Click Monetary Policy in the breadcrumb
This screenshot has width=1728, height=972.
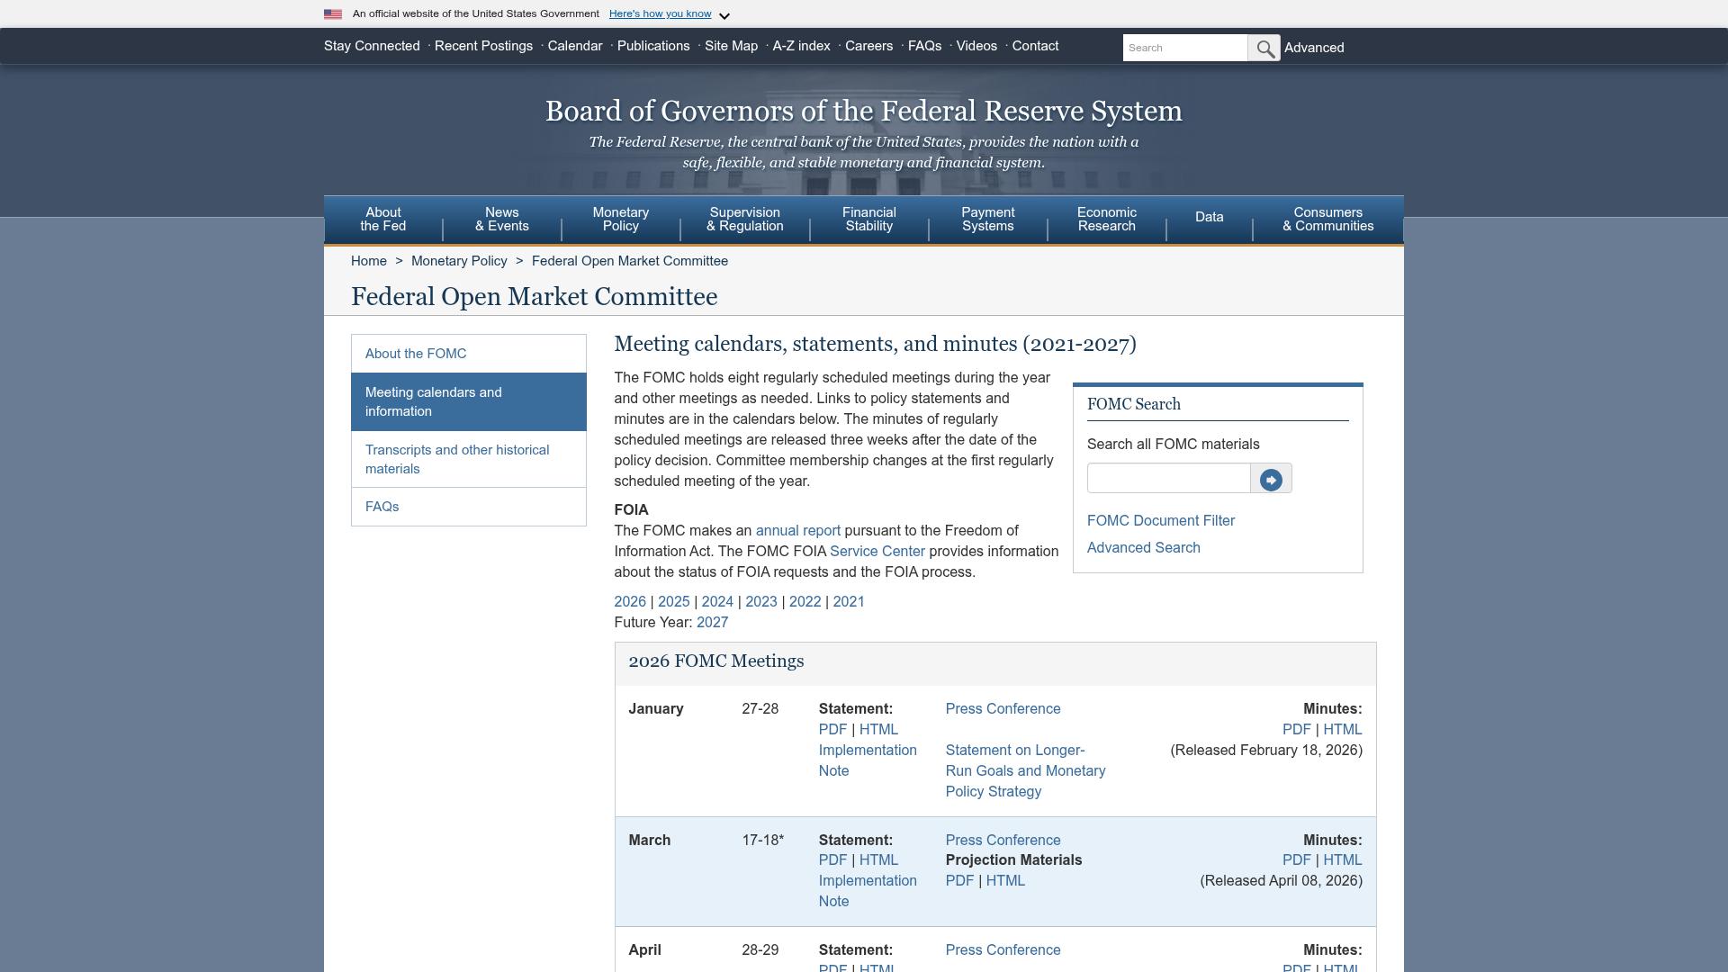459,261
